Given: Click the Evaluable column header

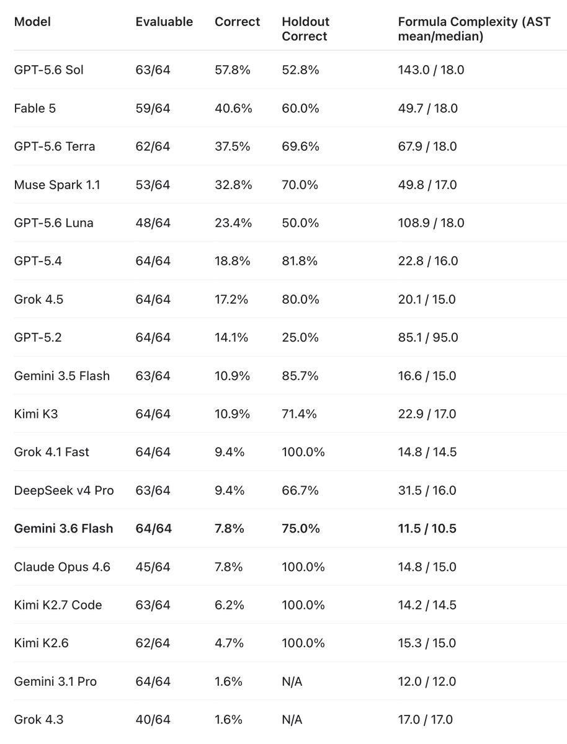Looking at the screenshot, I should (x=164, y=22).
